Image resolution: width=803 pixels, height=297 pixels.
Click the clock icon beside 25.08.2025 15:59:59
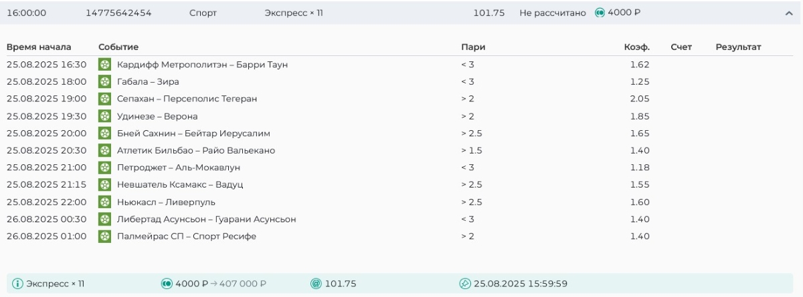click(x=465, y=284)
